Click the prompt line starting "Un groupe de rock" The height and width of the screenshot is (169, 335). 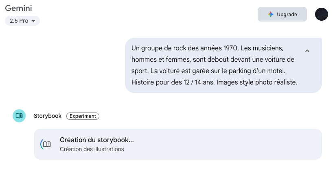tap(207, 48)
